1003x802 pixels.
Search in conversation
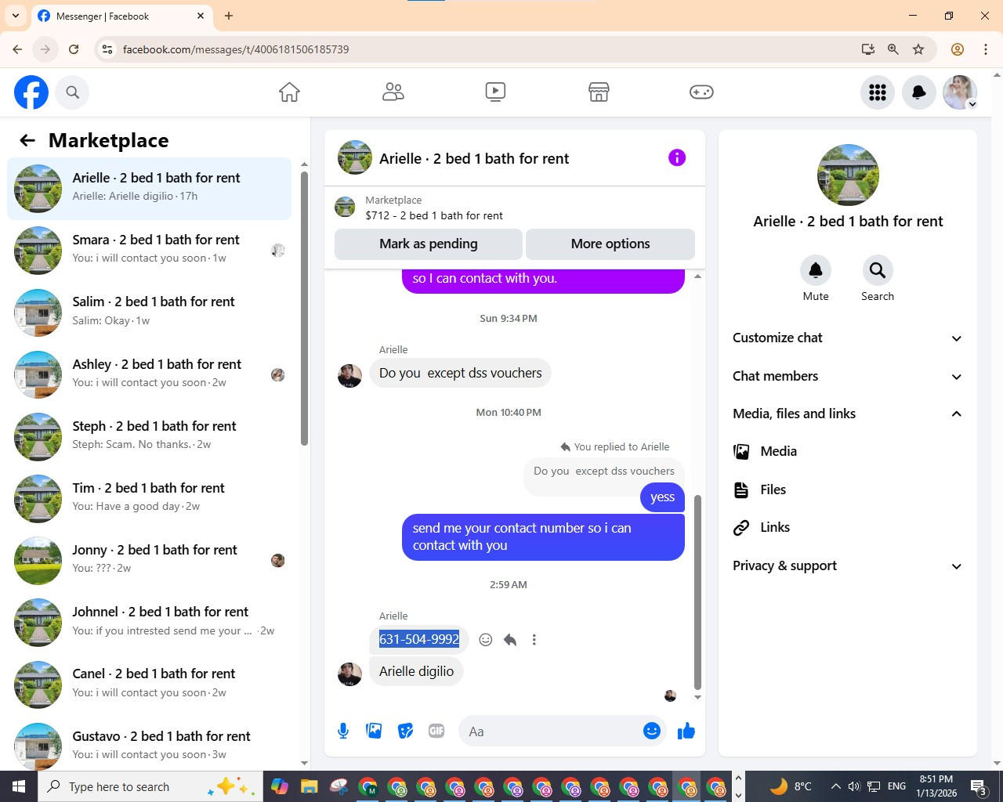[x=878, y=270]
